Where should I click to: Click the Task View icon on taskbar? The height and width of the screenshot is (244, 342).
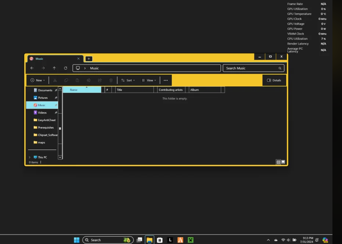point(139,240)
